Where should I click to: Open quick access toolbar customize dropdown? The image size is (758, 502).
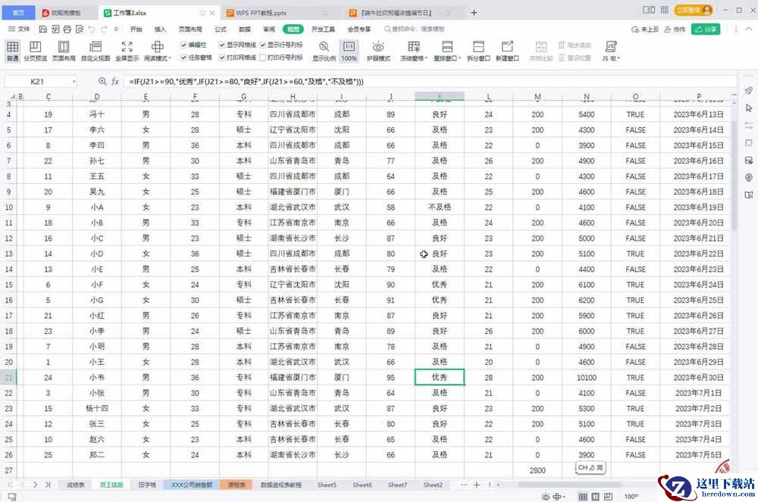point(116,30)
